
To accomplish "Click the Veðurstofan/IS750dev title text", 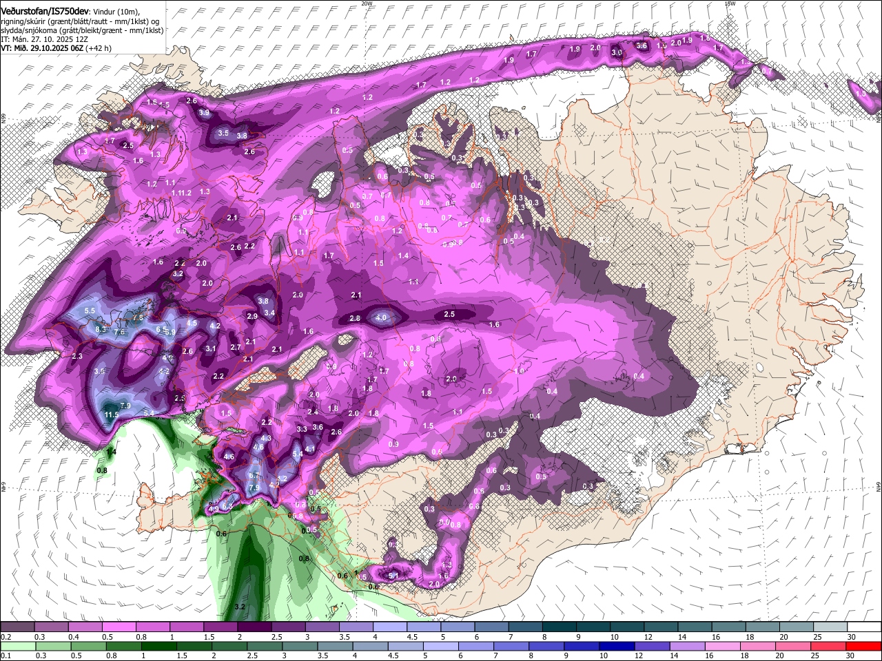I will tap(45, 11).
